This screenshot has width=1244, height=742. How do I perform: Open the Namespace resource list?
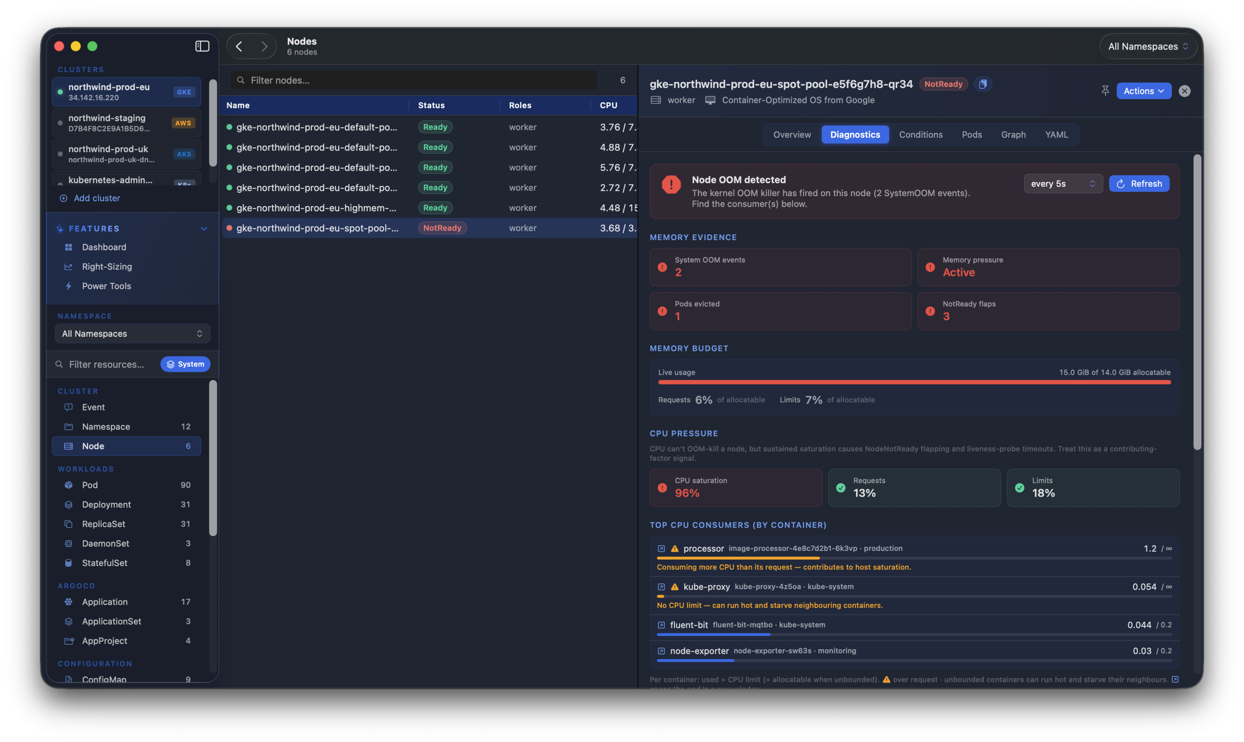[x=126, y=427]
